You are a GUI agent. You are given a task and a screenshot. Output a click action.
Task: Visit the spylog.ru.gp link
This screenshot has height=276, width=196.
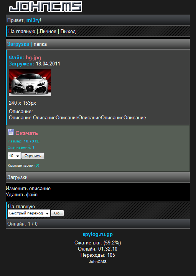[98, 234]
